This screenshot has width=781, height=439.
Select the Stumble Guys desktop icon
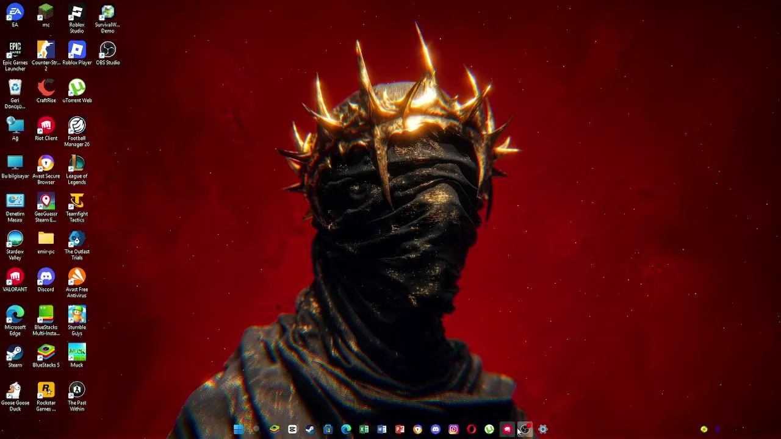[x=77, y=321]
